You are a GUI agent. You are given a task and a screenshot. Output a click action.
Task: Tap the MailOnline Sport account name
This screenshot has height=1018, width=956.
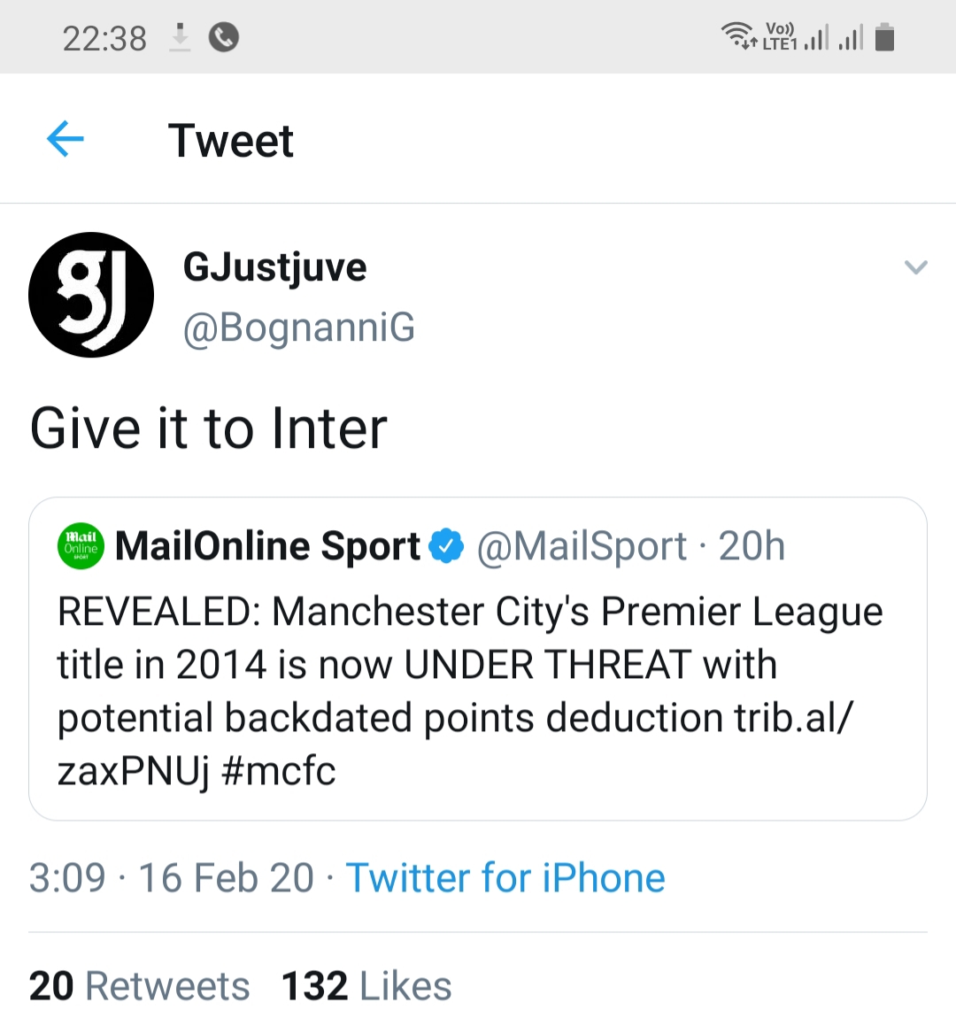click(x=268, y=546)
